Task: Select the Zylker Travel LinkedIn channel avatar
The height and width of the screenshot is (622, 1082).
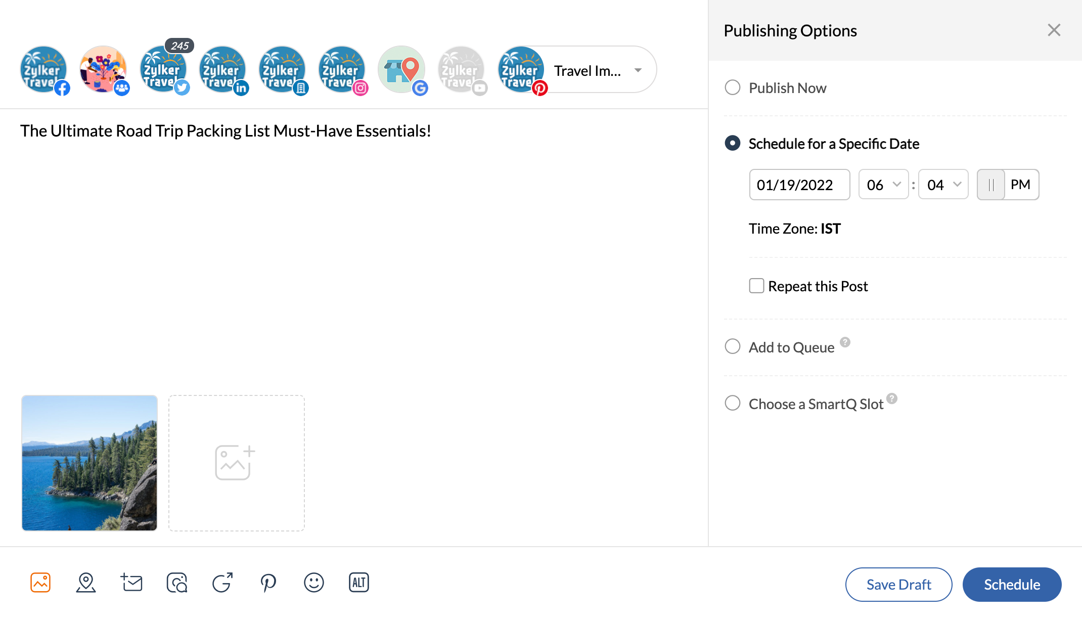Action: click(222, 70)
